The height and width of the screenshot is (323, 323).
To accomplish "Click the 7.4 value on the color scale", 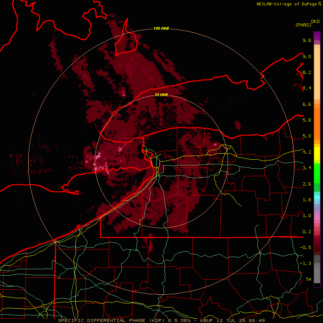I will point(307,88).
